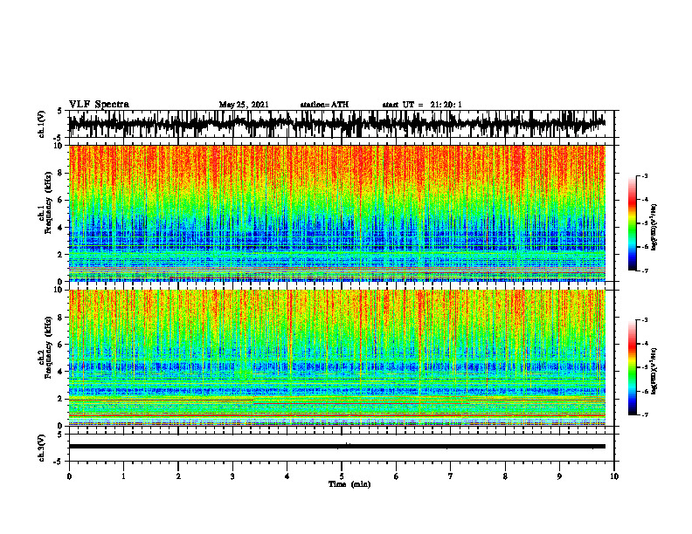Click the "6" tick on the time axis
Screen dimensions: 692x534
[397, 476]
